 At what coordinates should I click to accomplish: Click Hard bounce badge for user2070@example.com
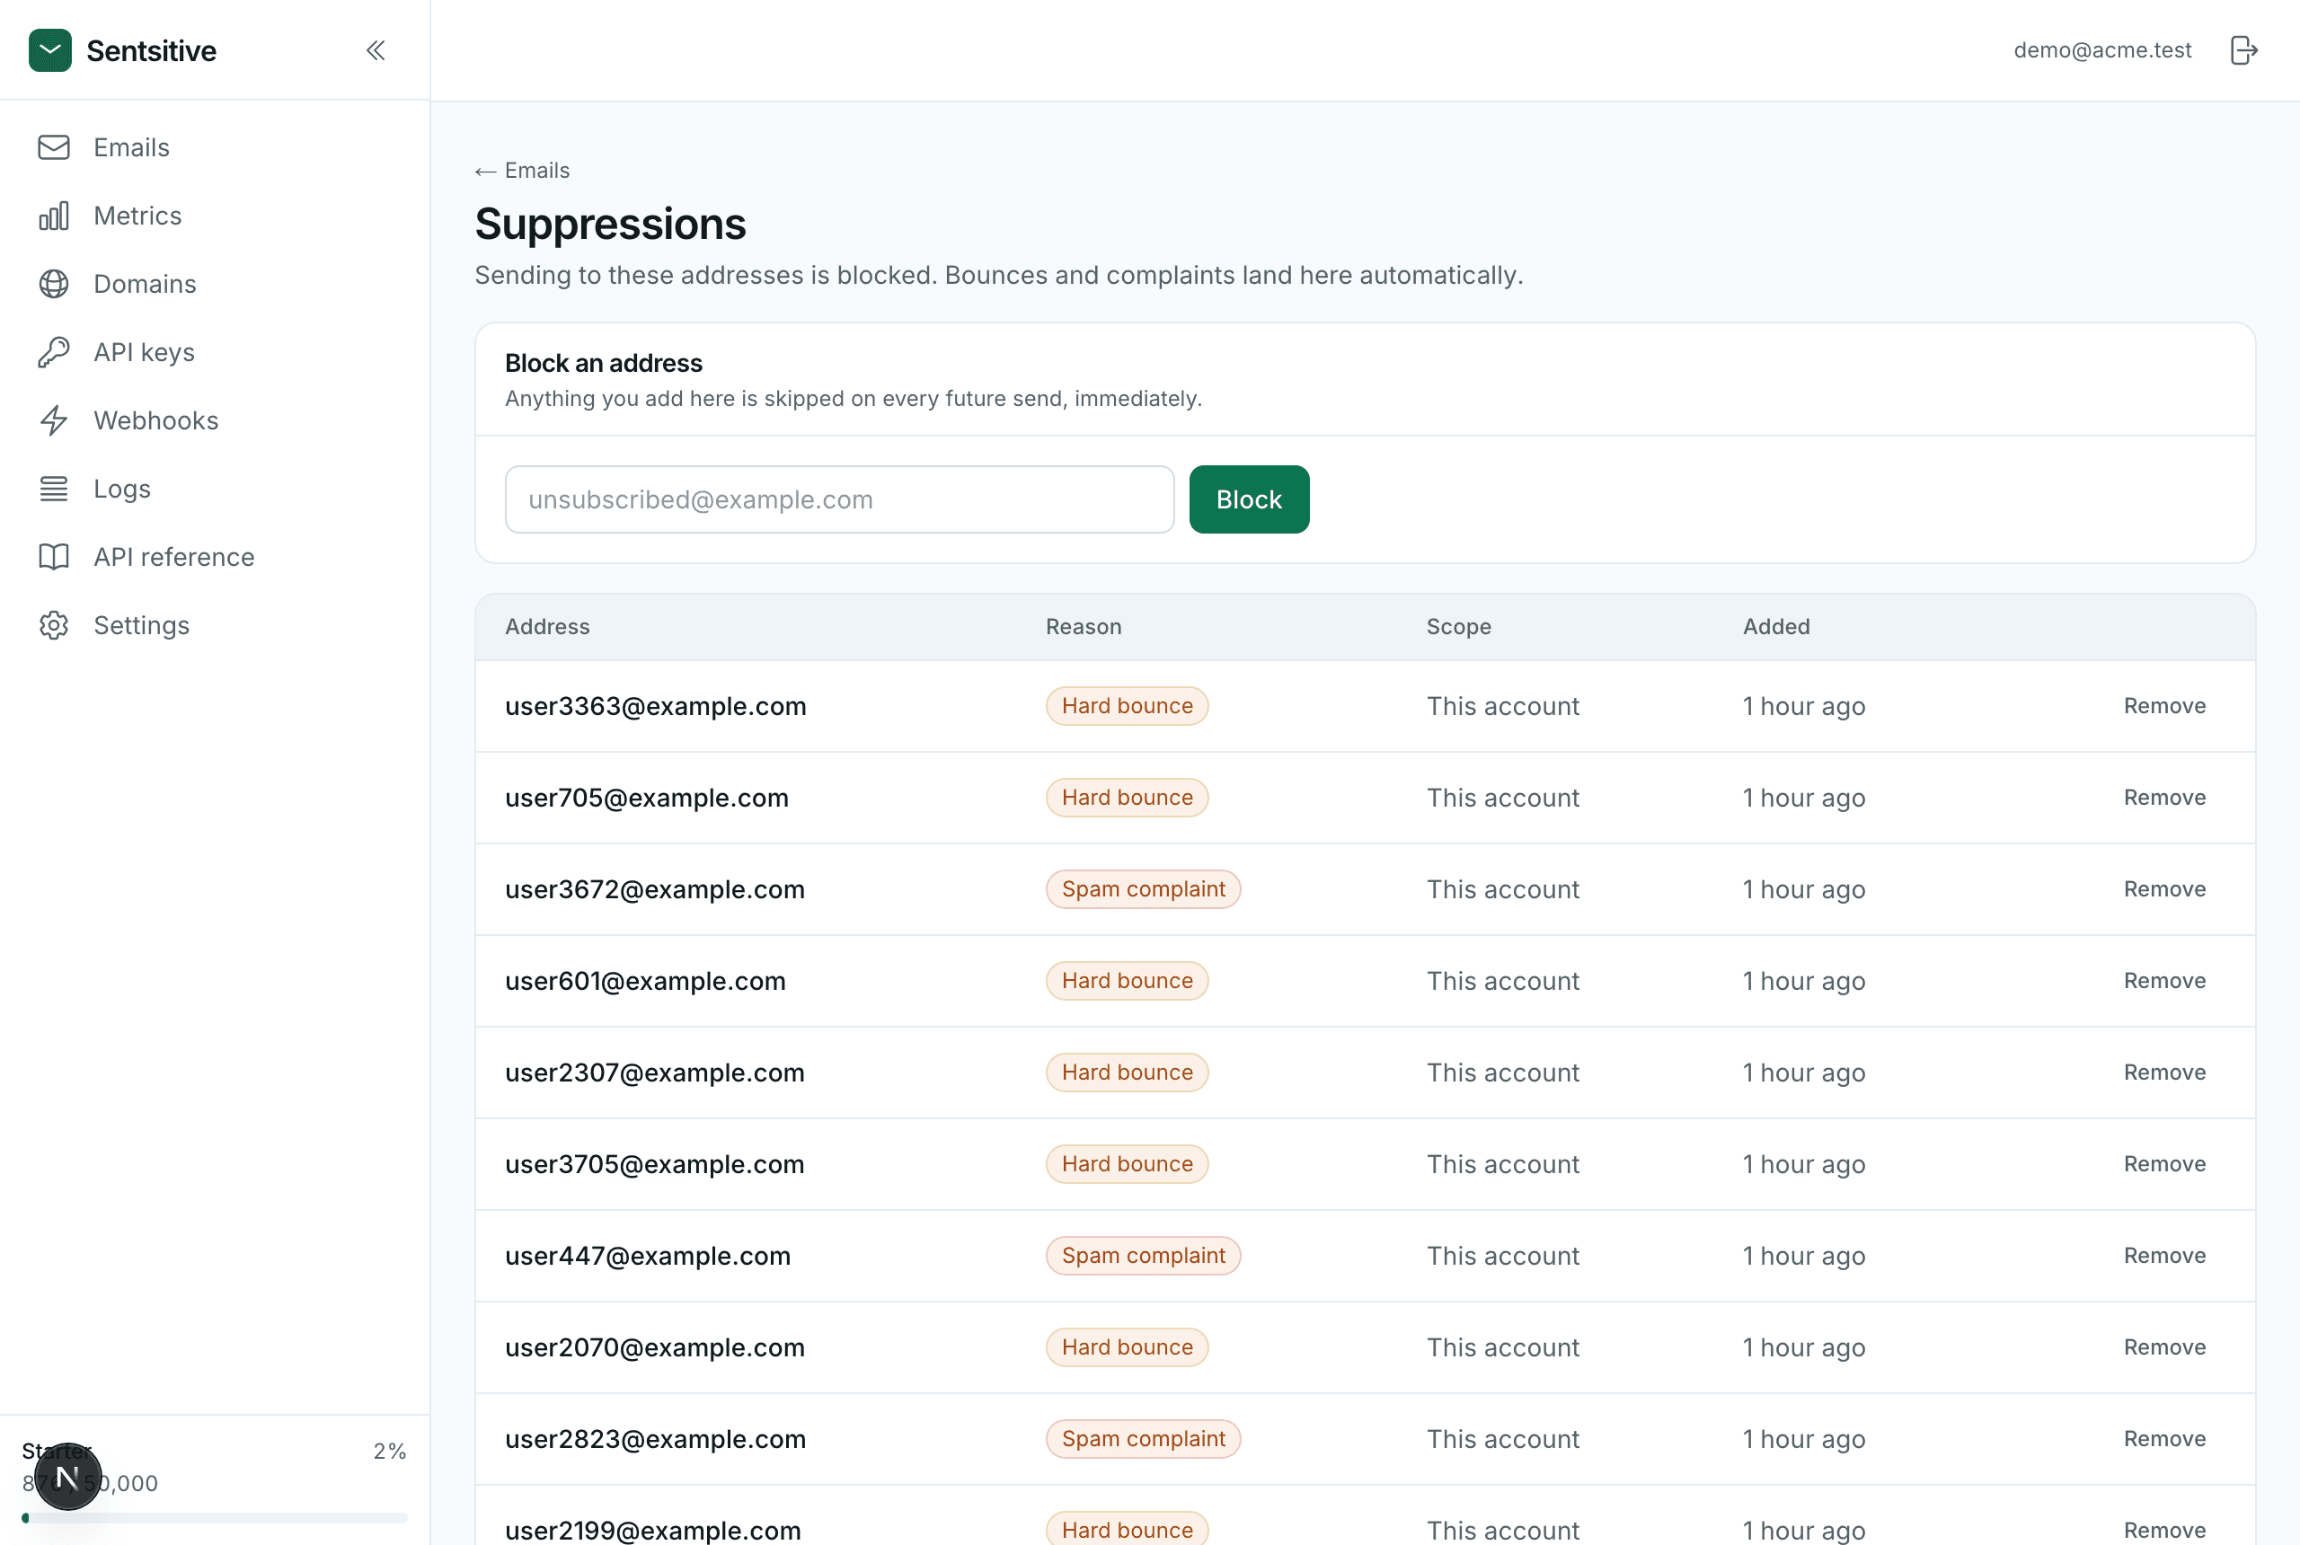point(1127,1347)
